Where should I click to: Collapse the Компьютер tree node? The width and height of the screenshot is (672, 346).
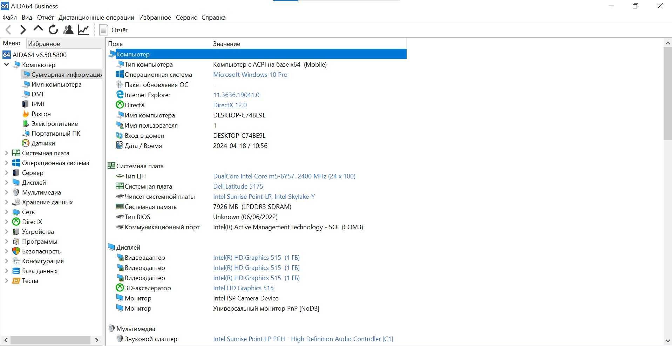(6, 65)
